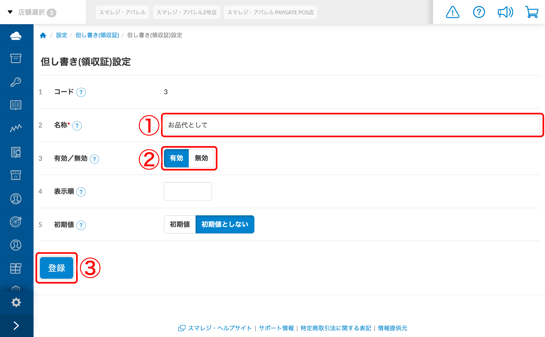Open the megaphone announcements icon
The height and width of the screenshot is (337, 545).
pyautogui.click(x=505, y=12)
